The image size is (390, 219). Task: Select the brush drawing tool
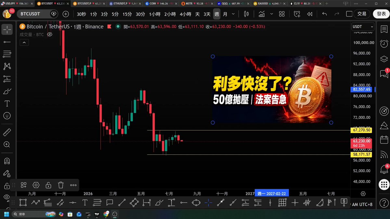point(7,91)
